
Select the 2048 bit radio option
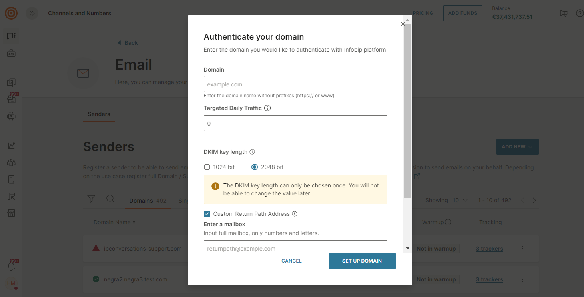255,167
